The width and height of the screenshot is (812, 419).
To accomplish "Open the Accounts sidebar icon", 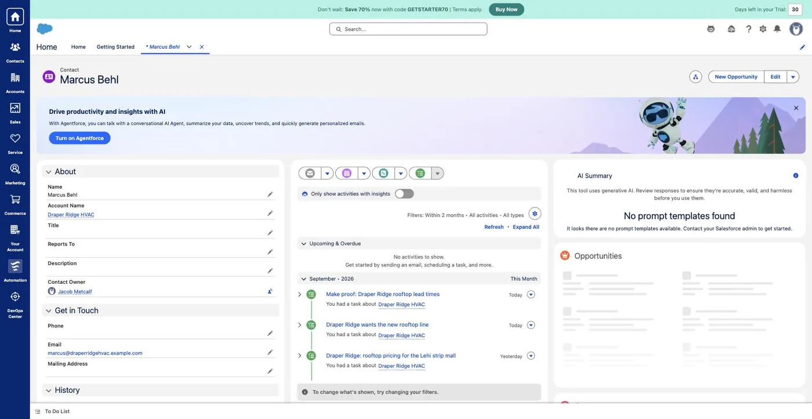I will (x=15, y=78).
